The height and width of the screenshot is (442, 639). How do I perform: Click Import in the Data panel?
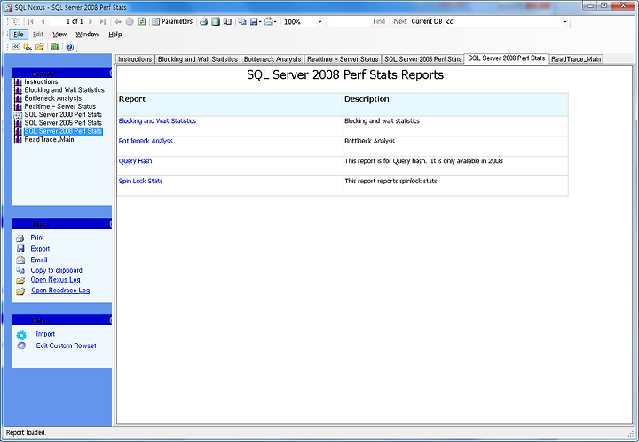click(x=45, y=334)
